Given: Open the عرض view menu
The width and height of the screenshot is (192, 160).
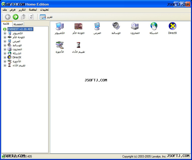Looking at the screenshot, I should click(13, 10).
